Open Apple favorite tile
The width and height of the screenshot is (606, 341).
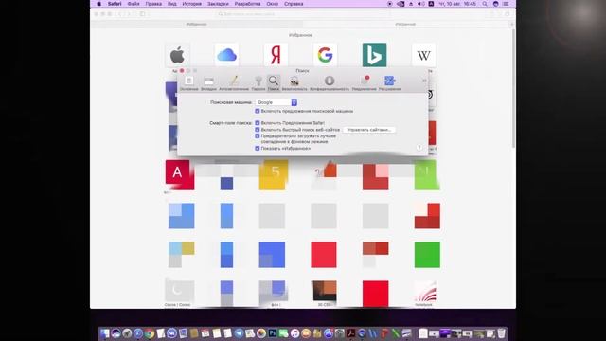coord(177,55)
